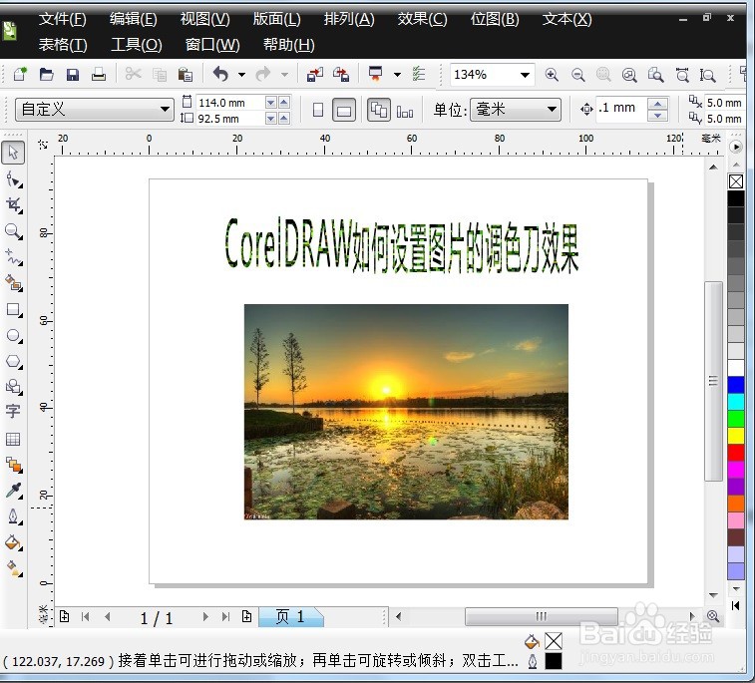Select the Outline pen tool
This screenshot has width=755, height=683.
tap(14, 516)
